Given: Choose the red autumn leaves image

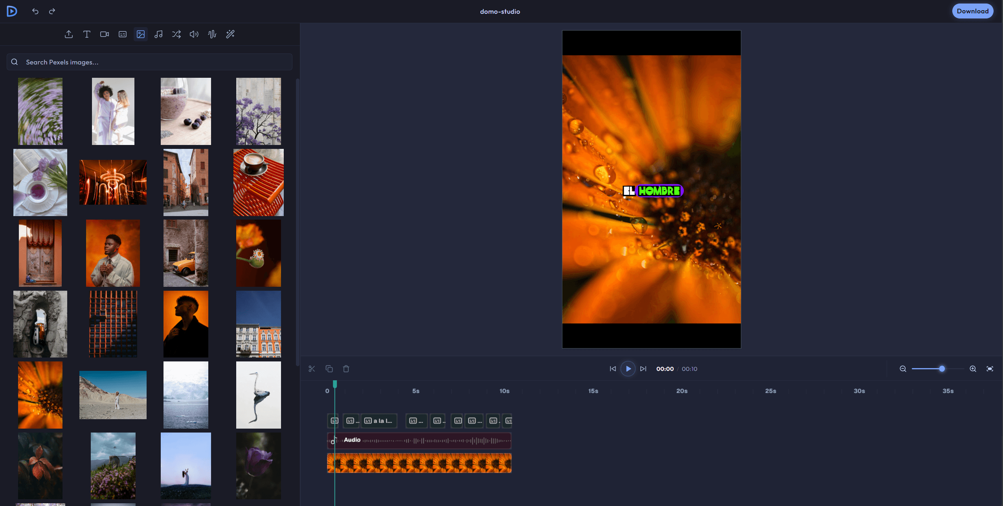Looking at the screenshot, I should click(40, 466).
